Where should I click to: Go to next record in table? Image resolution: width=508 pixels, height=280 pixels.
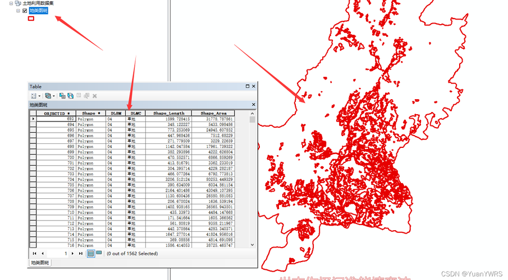(x=72, y=254)
